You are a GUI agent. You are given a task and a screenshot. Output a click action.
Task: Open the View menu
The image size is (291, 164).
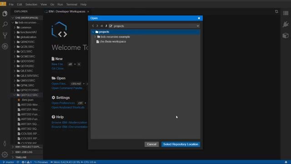click(44, 4)
